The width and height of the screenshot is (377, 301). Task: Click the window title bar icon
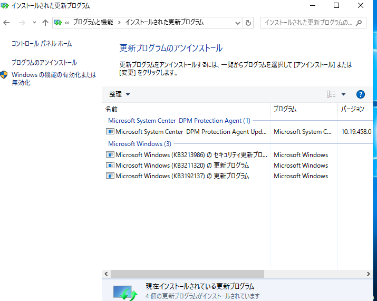click(4, 5)
